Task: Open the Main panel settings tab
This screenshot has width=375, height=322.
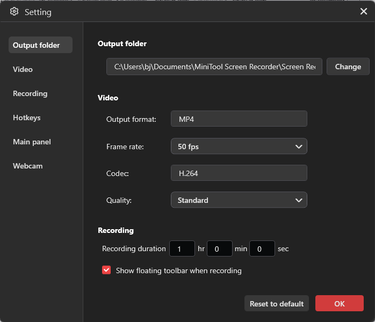Action: click(32, 142)
